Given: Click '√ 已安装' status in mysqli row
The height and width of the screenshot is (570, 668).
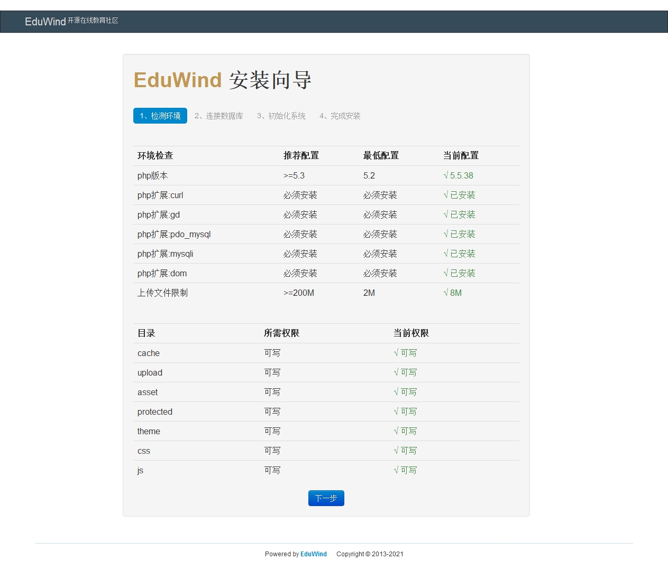Looking at the screenshot, I should [459, 254].
